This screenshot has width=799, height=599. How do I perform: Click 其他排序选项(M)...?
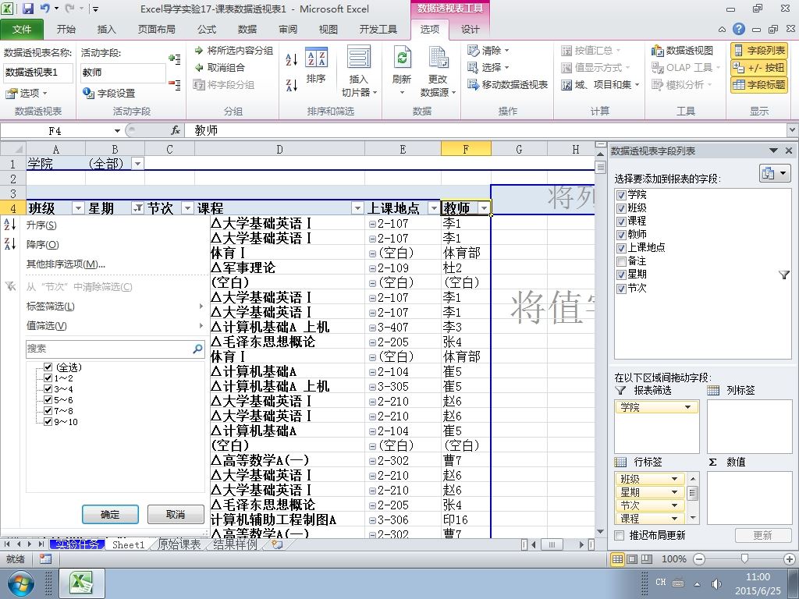[66, 264]
